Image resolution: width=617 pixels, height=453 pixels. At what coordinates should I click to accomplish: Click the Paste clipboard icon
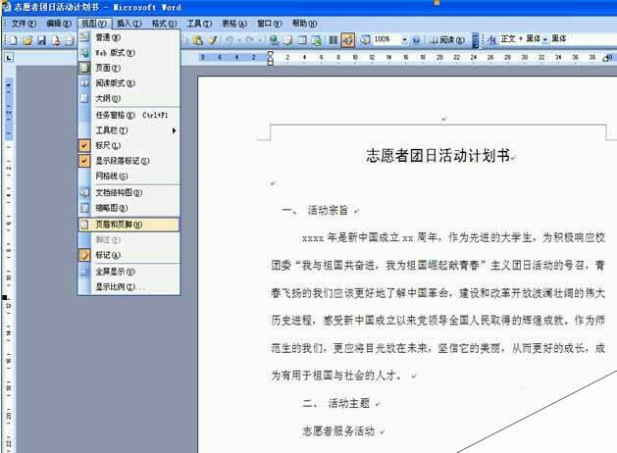tap(197, 40)
